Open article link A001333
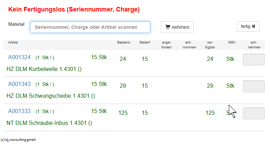Image resolution: width=270 pixels, height=144 pixels. pyautogui.click(x=19, y=111)
